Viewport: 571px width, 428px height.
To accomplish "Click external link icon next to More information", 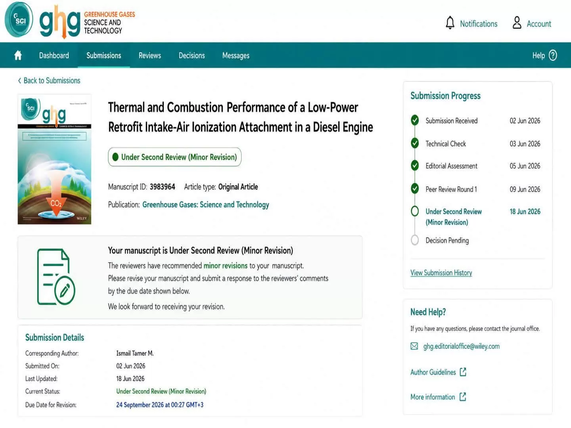I will (462, 397).
